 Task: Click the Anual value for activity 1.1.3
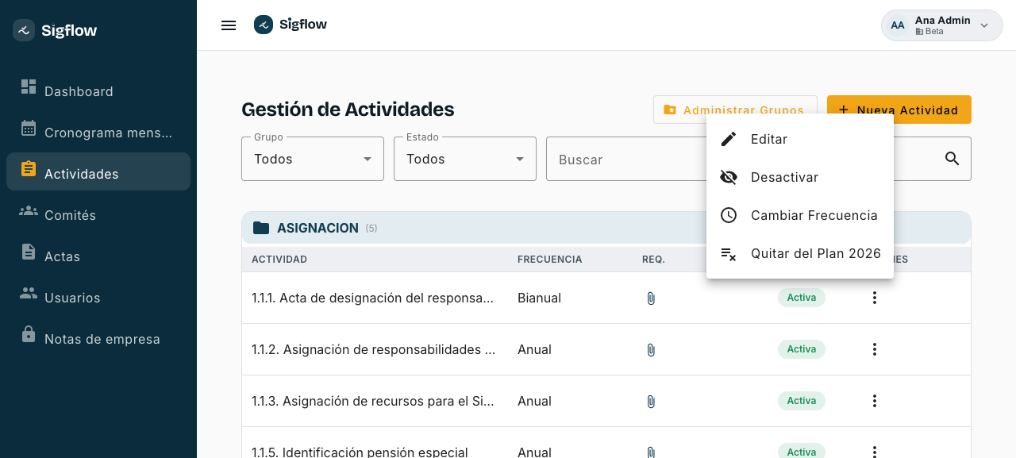point(535,401)
